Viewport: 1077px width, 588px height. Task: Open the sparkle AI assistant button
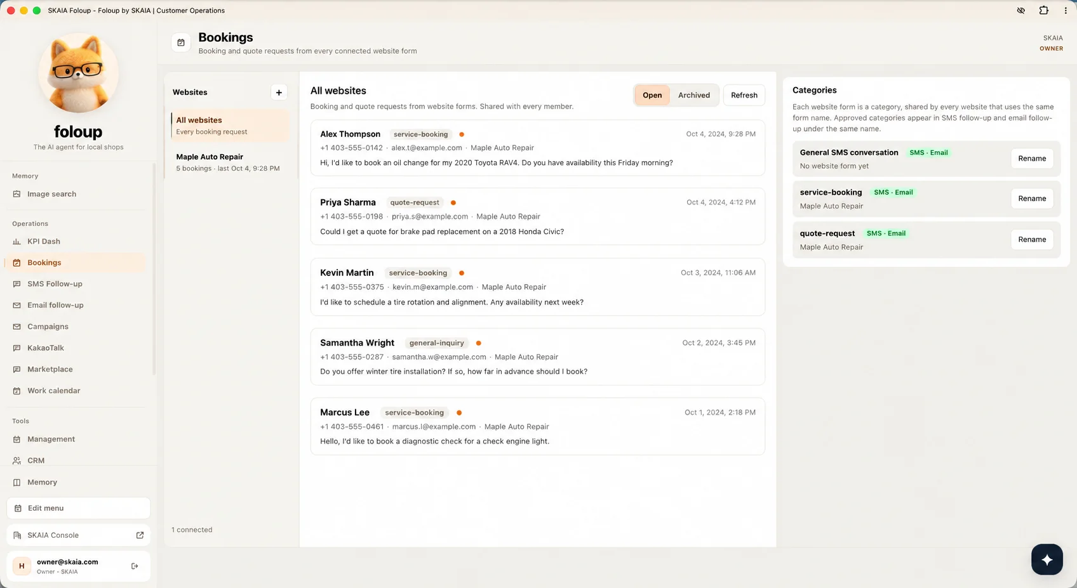coord(1047,559)
